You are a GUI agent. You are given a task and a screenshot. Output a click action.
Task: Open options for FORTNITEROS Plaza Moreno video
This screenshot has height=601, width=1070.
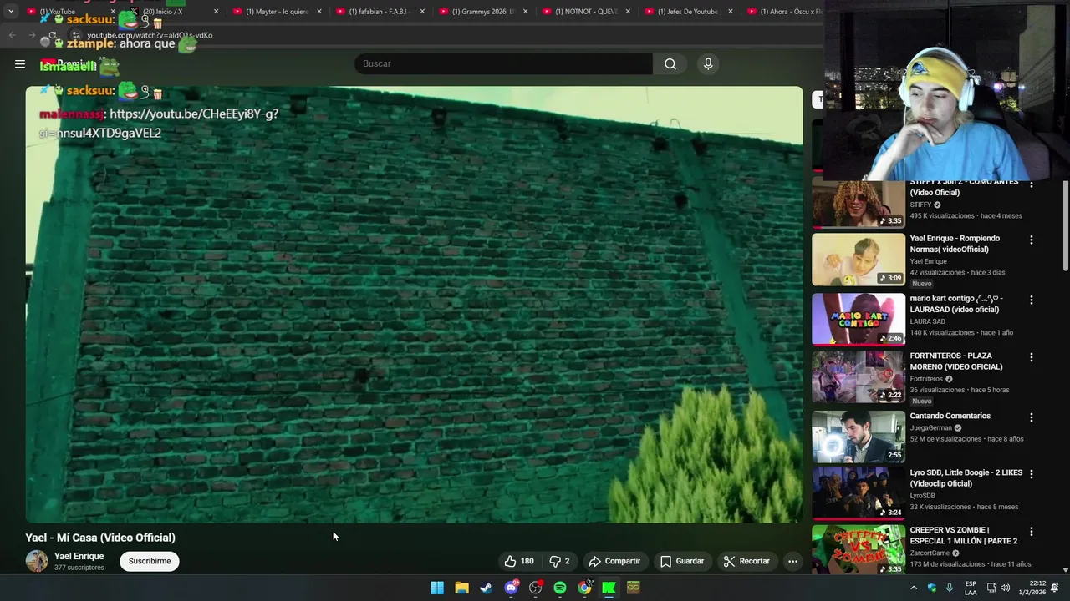[x=1031, y=357]
